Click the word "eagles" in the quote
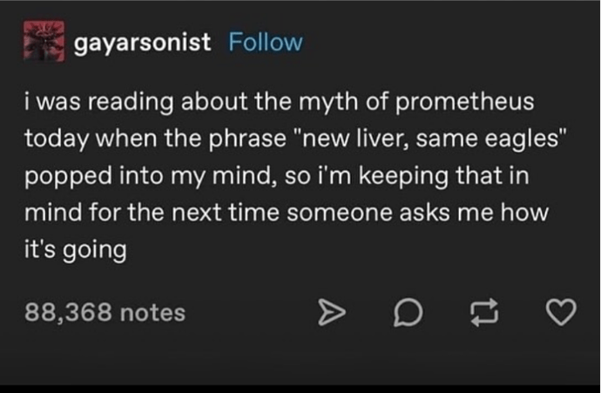The image size is (601, 393). click(x=522, y=139)
